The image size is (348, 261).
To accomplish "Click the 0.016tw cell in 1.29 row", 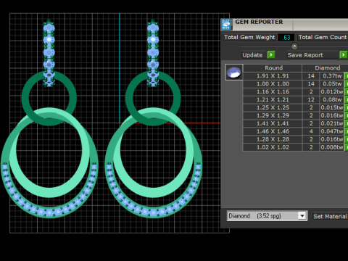I will tap(332, 115).
